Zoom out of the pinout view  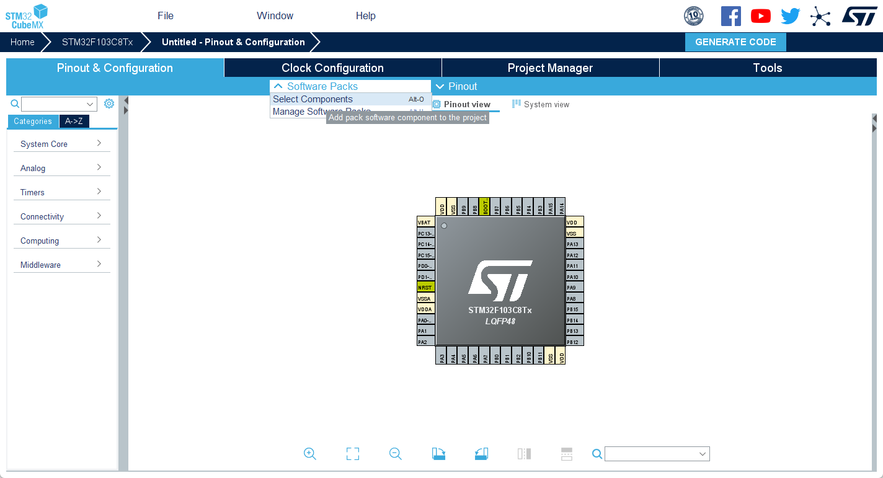pos(395,453)
